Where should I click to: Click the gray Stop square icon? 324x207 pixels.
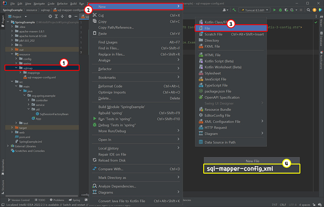[x=301, y=10]
